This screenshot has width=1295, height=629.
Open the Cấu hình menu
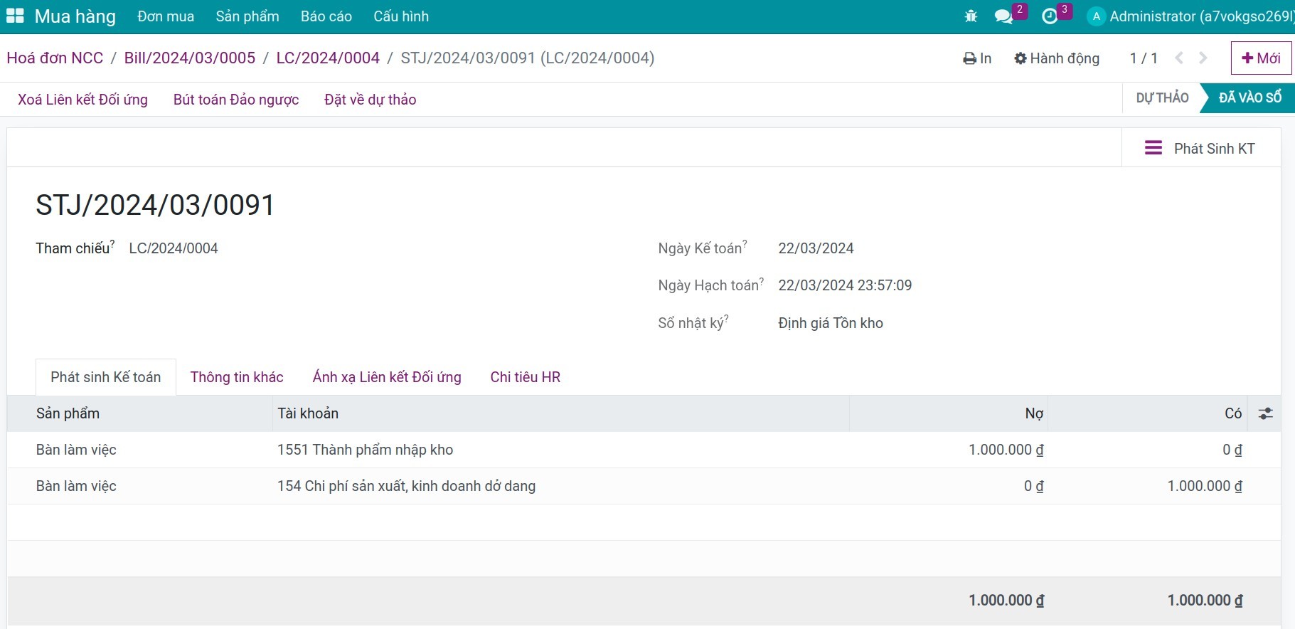click(401, 16)
